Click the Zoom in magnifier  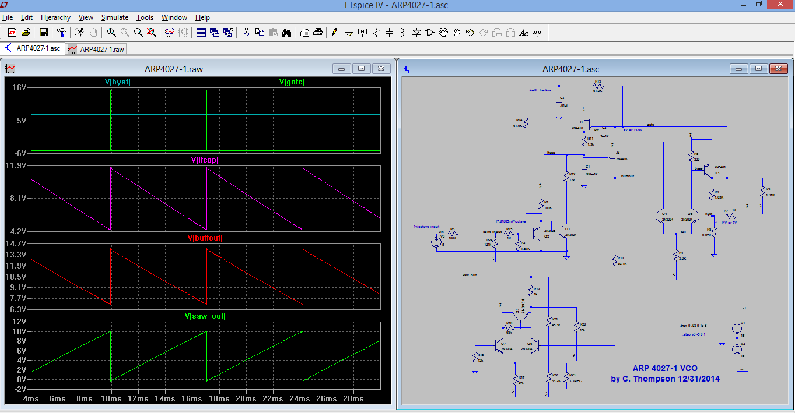click(x=111, y=33)
